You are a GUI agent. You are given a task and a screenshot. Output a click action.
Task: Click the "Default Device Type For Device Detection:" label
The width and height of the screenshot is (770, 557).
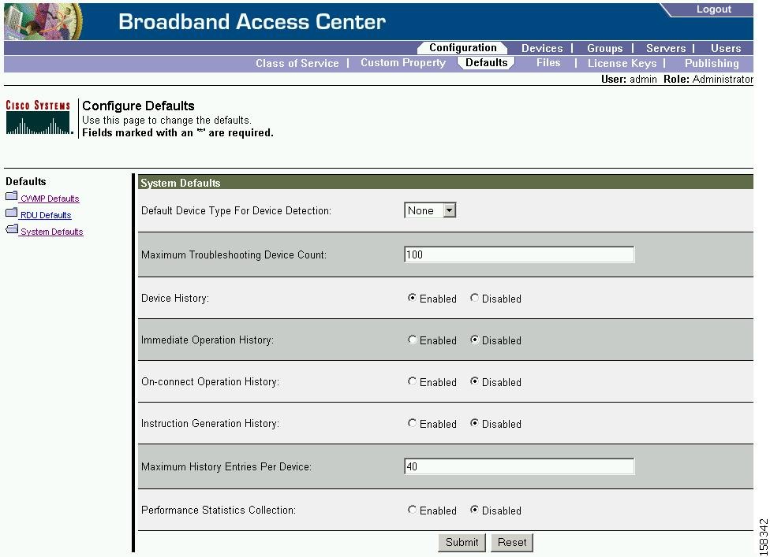tap(236, 211)
